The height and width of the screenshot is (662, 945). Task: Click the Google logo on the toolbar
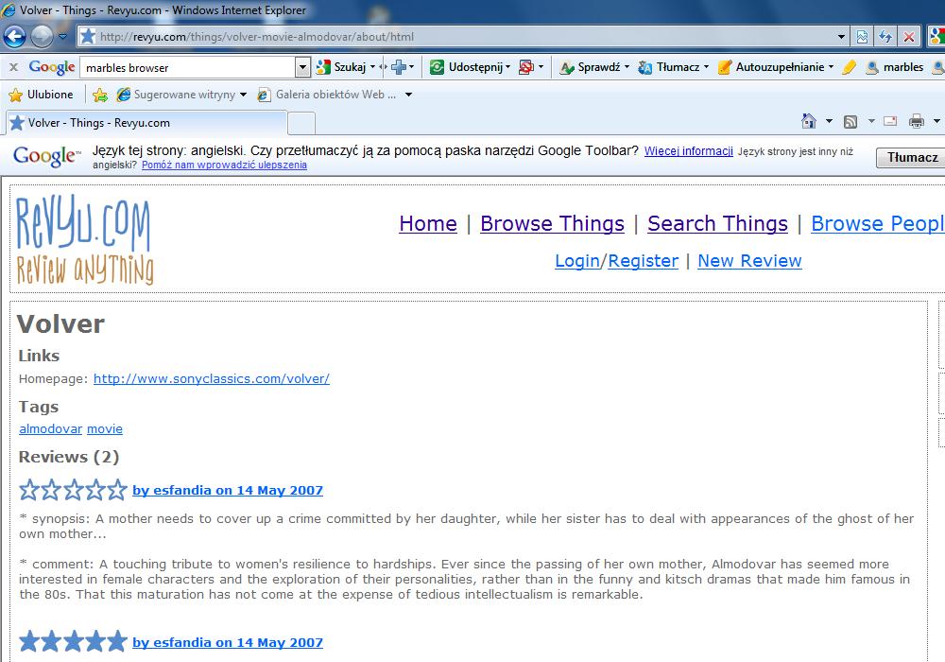tap(52, 67)
